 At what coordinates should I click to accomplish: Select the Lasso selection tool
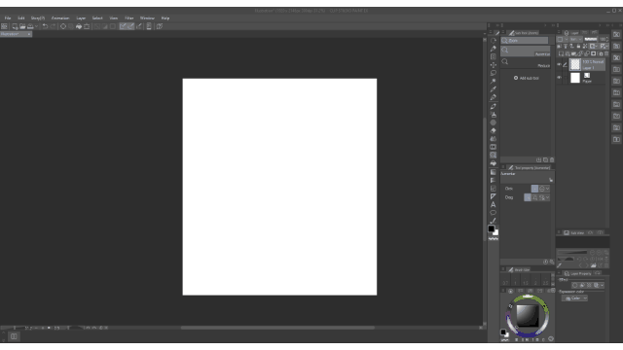coord(494,73)
